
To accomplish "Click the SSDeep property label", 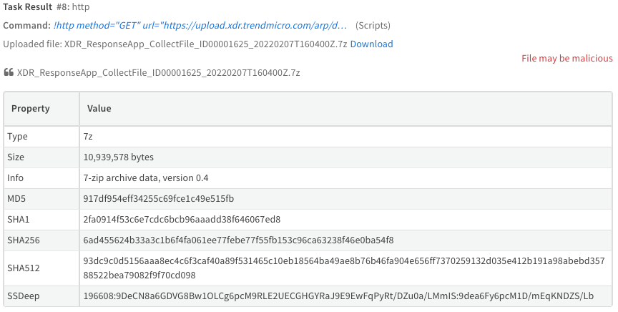I will [22, 296].
